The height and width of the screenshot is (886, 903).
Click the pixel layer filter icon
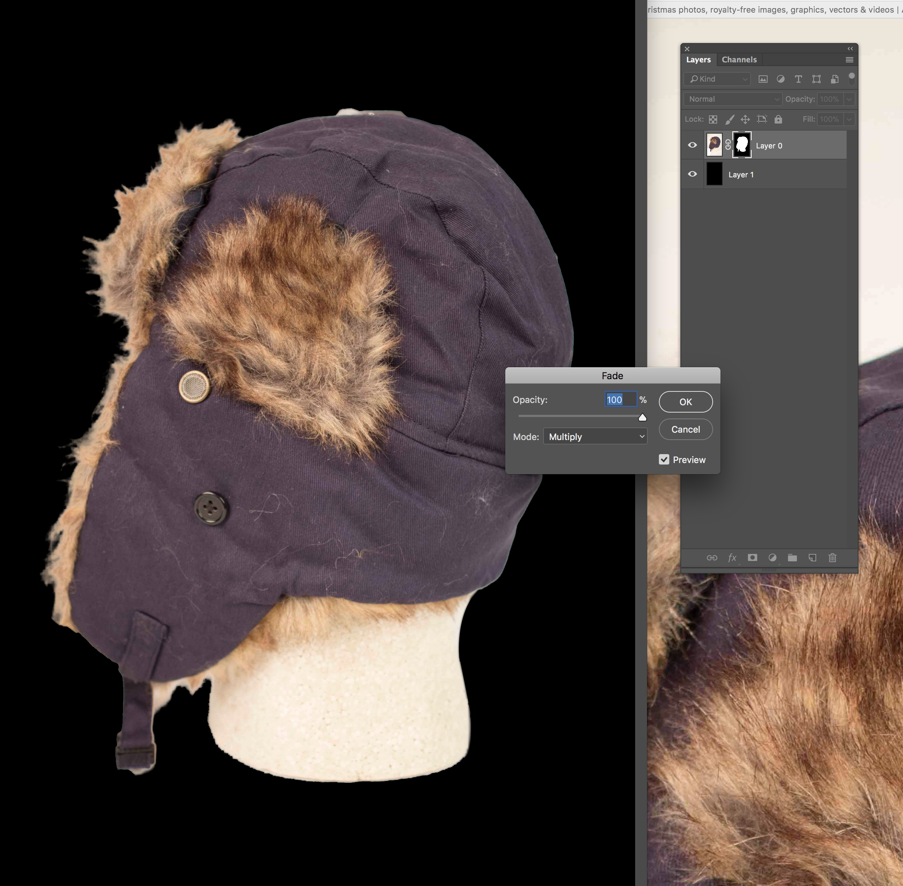click(763, 79)
